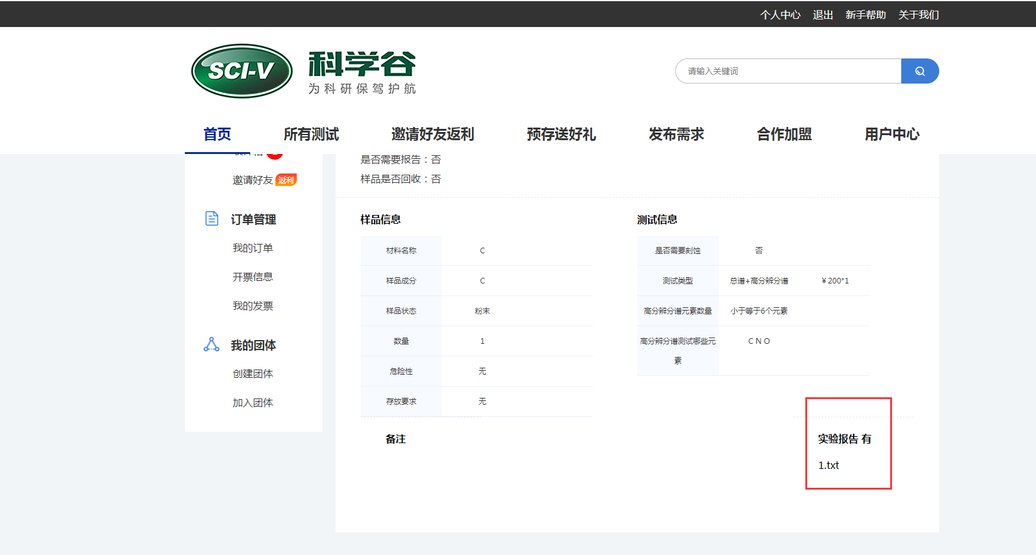Click the 退出 logout link
The height and width of the screenshot is (555, 1036).
(x=822, y=14)
